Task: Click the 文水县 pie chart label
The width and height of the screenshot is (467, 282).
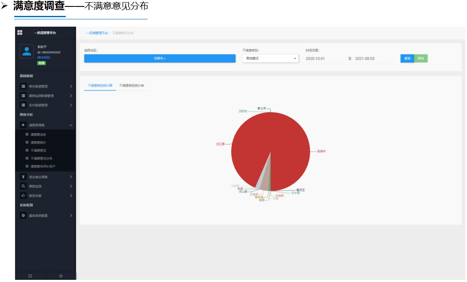Action: (x=295, y=193)
